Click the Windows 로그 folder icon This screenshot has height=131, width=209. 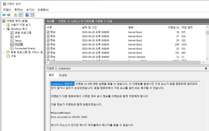(x=8, y=29)
